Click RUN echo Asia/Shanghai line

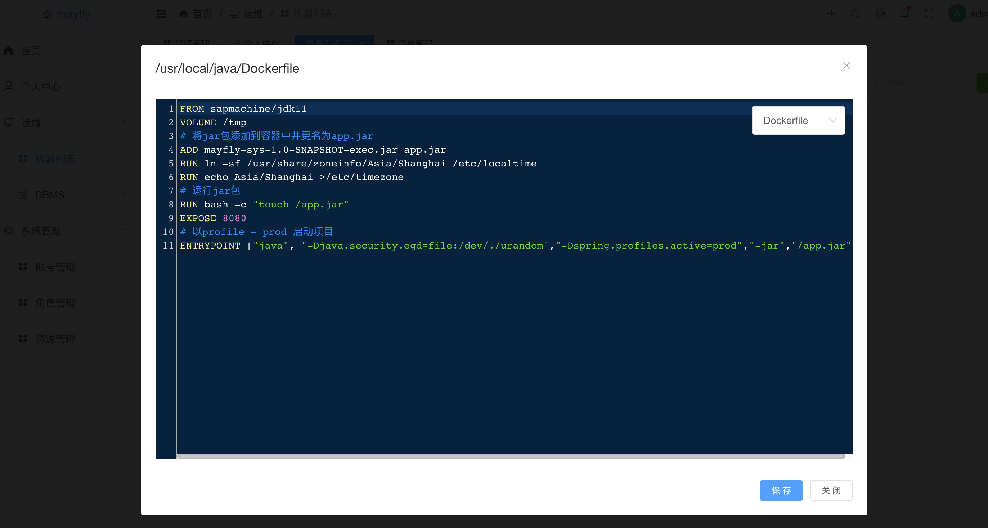tap(292, 177)
